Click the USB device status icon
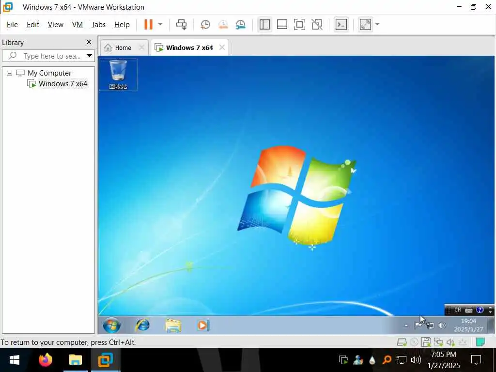The height and width of the screenshot is (372, 496). click(463, 342)
